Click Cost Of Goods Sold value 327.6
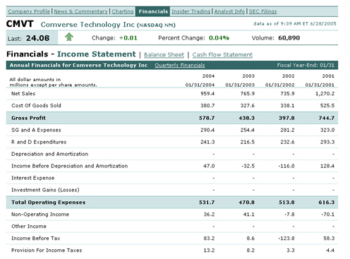This screenshot has width=350, height=259. point(248,106)
